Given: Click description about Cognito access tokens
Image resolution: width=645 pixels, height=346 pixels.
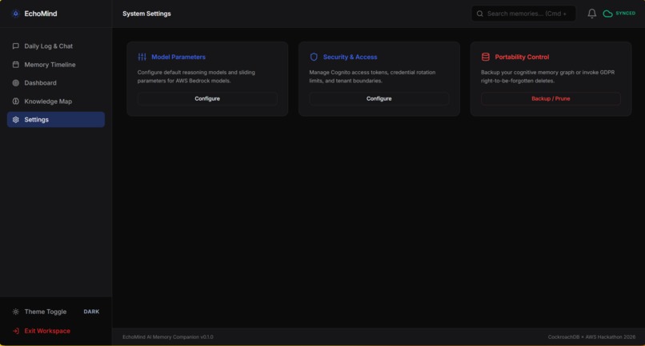Looking at the screenshot, I should (372, 77).
